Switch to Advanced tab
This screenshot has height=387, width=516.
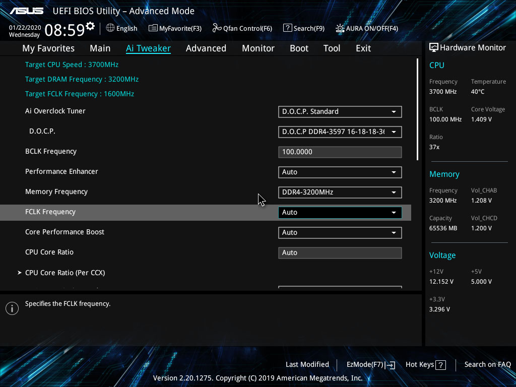tap(206, 48)
